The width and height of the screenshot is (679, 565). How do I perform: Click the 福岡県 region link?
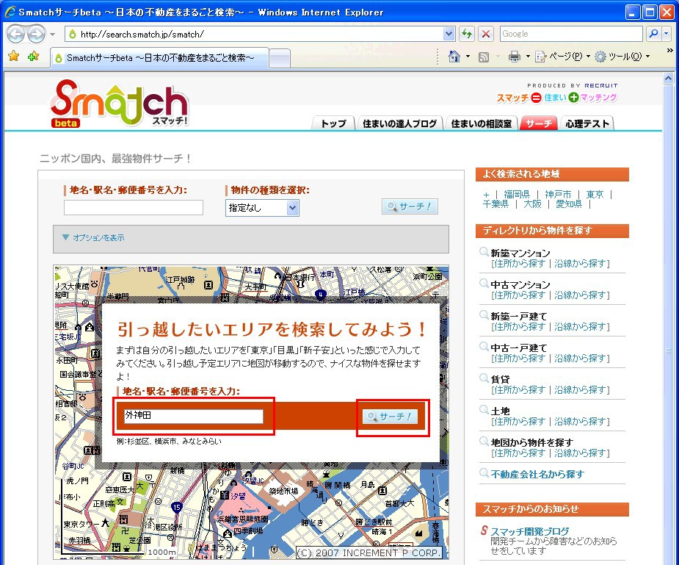[517, 195]
